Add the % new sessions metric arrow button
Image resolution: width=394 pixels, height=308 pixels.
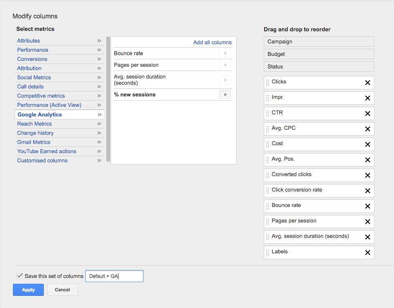tap(225, 95)
